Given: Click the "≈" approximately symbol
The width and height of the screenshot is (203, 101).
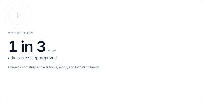Looking at the screenshot, I should (49, 51).
